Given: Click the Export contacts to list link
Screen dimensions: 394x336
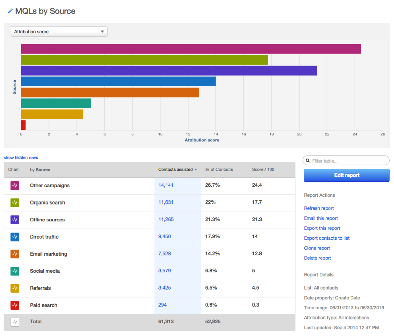Looking at the screenshot, I should [x=327, y=238].
